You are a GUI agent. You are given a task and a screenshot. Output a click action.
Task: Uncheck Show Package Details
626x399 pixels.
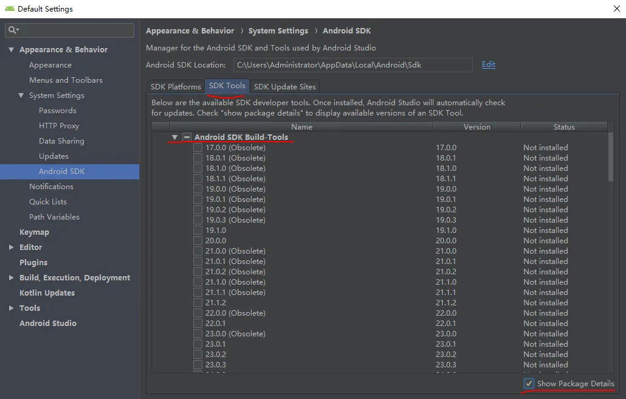pyautogui.click(x=529, y=383)
